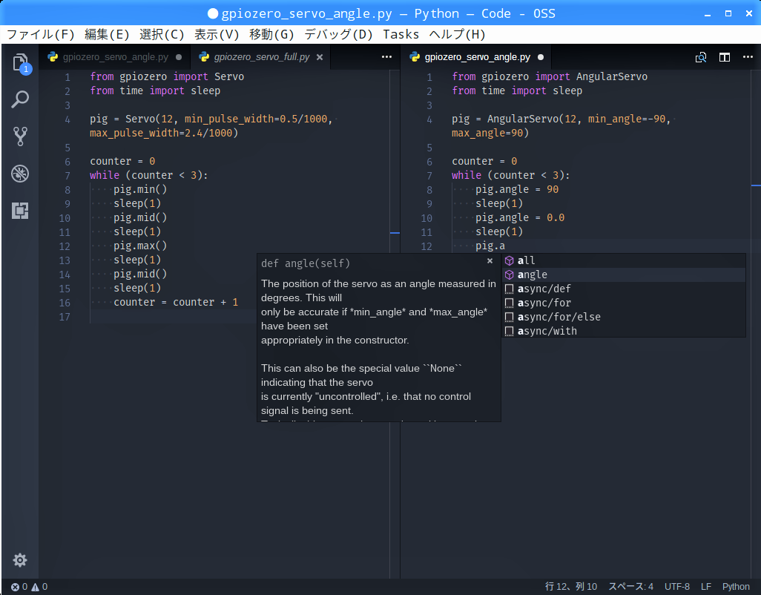The height and width of the screenshot is (595, 761).
Task: Select the 'angle' completion suggestion
Action: click(624, 275)
